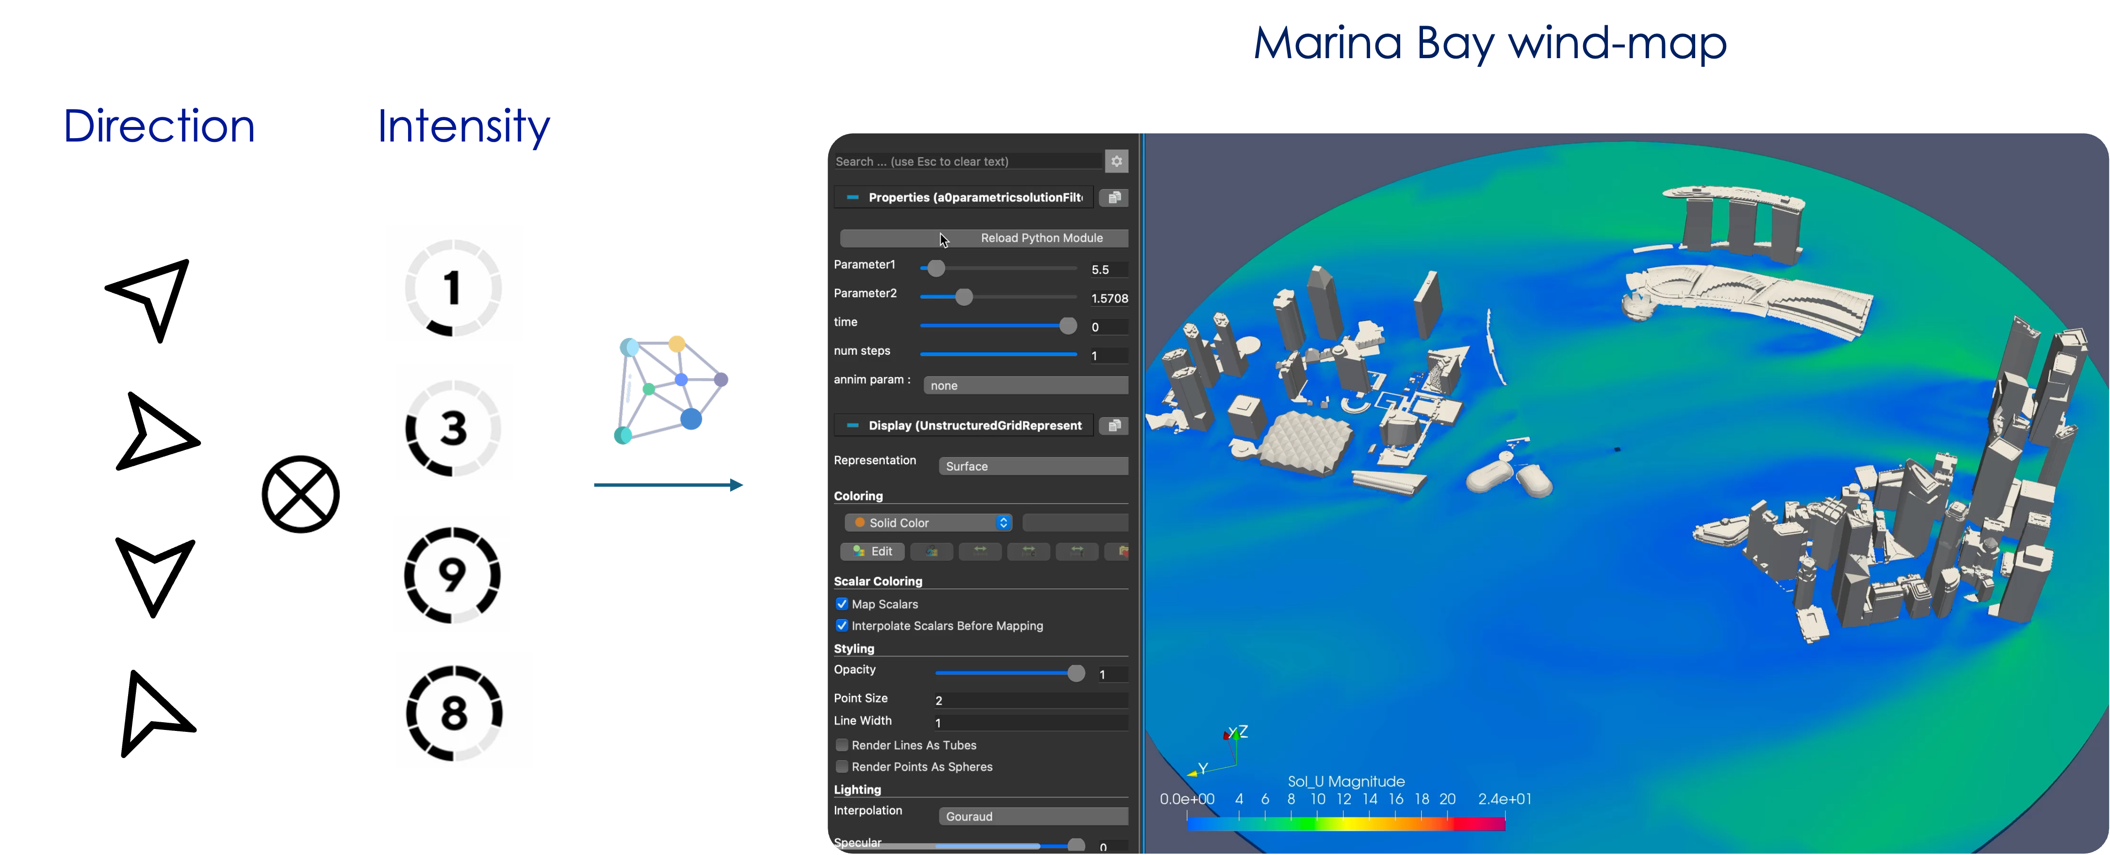
Task: Click the Lighting section header
Action: pos(857,790)
